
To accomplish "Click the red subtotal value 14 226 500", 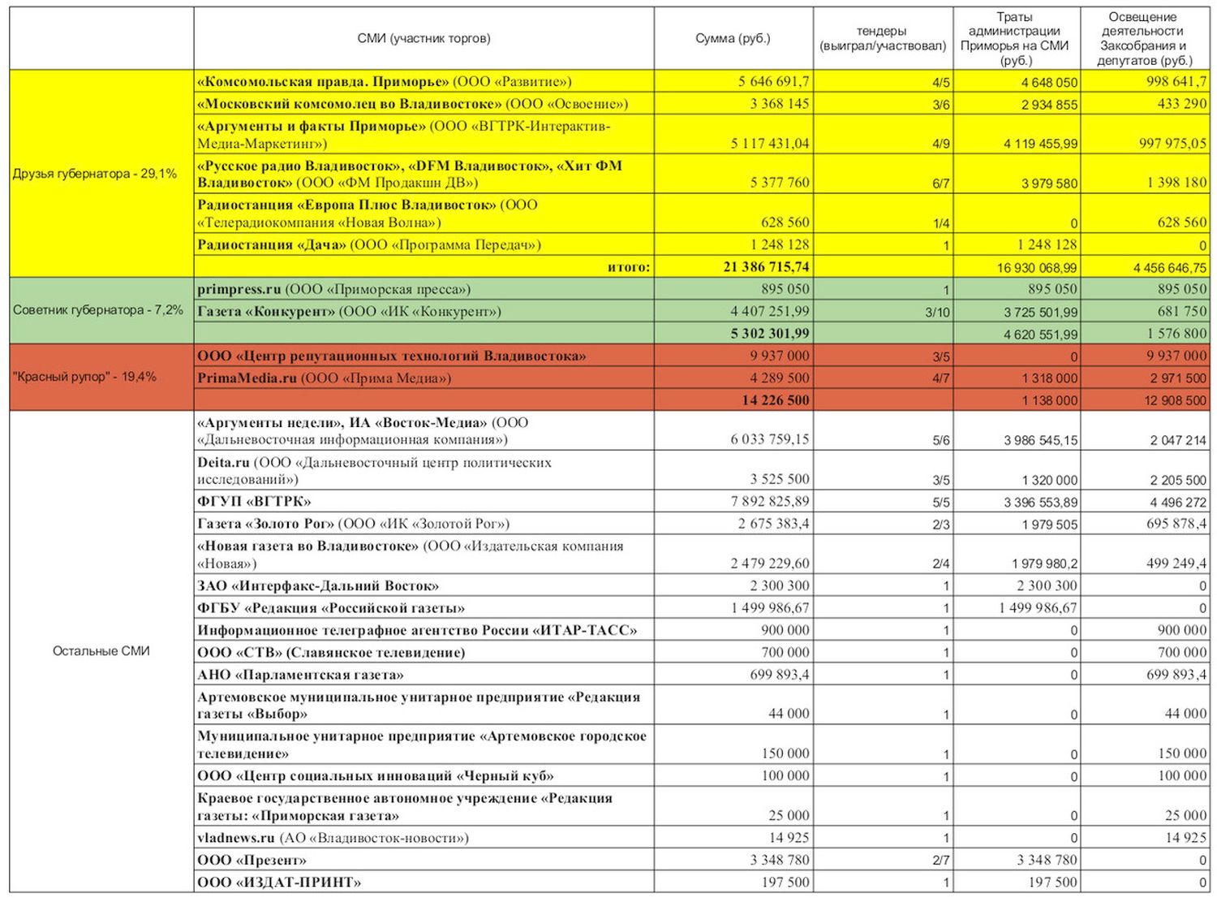I will (x=775, y=400).
